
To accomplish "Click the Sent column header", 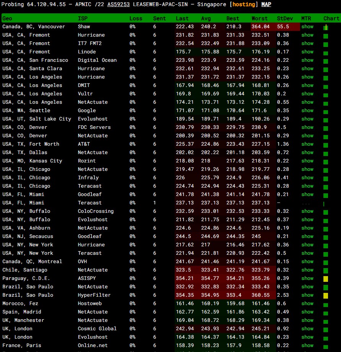I will pyautogui.click(x=159, y=18).
